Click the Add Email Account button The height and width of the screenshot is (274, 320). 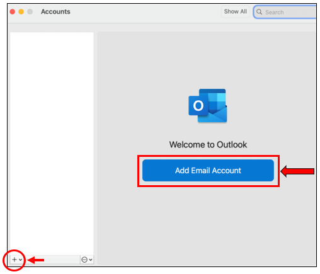tap(208, 171)
